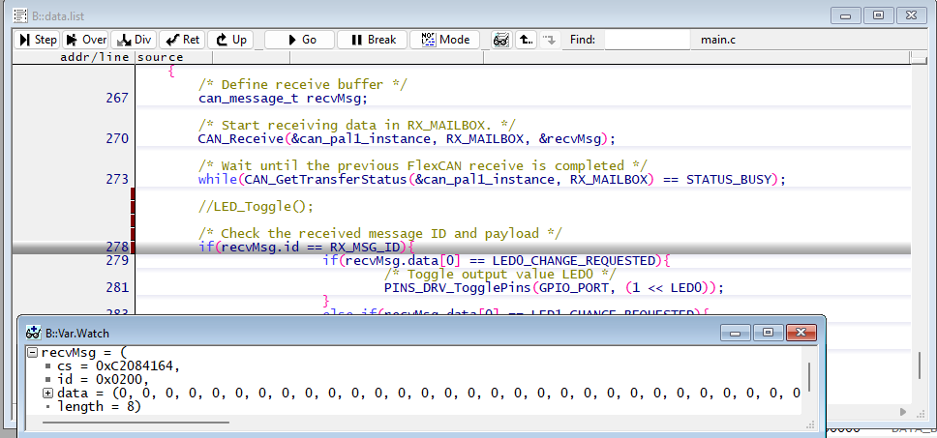Viewport: 937px width, 438px height.
Task: Click into the Find input field
Action: 648,40
